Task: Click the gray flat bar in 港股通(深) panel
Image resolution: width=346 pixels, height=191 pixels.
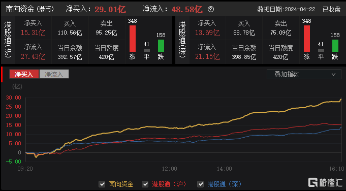Action: pos(321,50)
